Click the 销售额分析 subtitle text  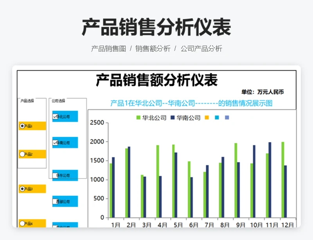(x=153, y=49)
